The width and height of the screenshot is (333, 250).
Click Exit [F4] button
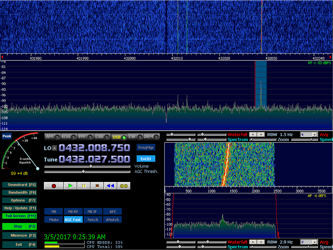coord(20,244)
